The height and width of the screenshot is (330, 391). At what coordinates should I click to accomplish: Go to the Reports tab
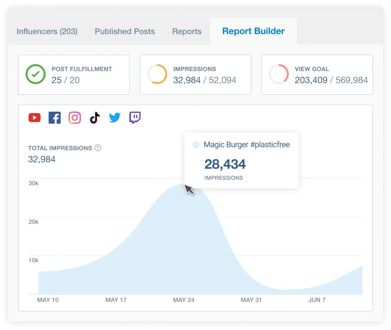coord(187,32)
